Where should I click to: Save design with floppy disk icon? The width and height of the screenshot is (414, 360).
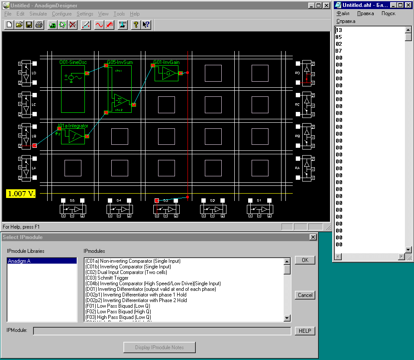coord(29,25)
